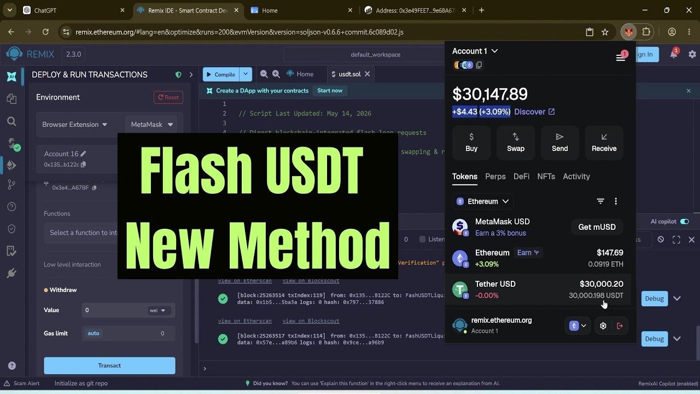This screenshot has width=700, height=394.
Task: Click the Transact button
Action: coord(109,366)
